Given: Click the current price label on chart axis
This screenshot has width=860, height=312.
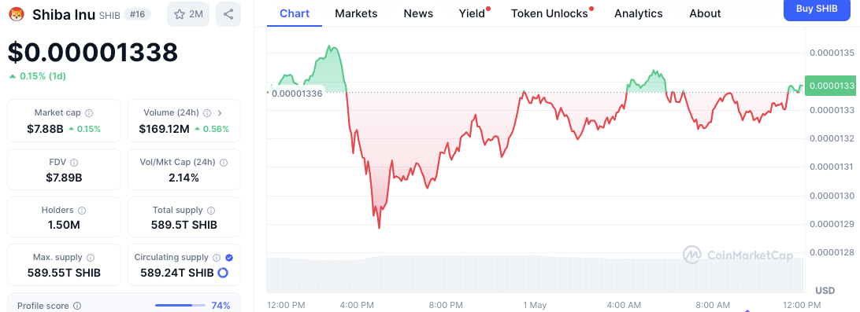Looking at the screenshot, I should click(830, 86).
